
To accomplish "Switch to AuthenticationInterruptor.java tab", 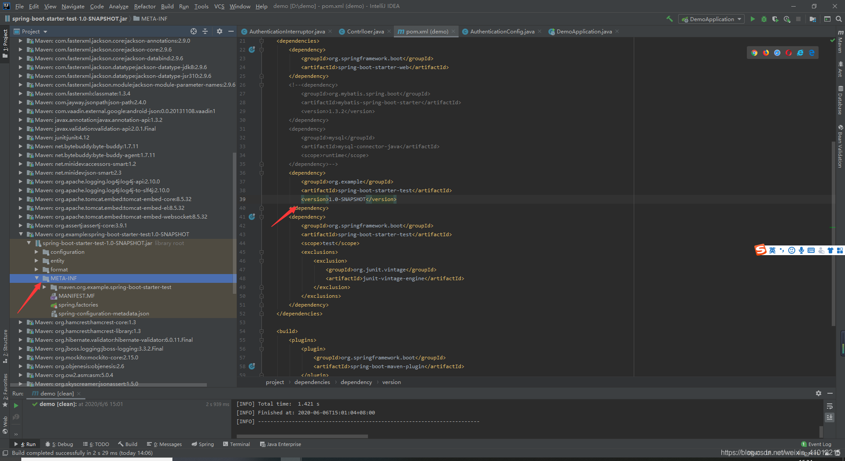I will (287, 31).
